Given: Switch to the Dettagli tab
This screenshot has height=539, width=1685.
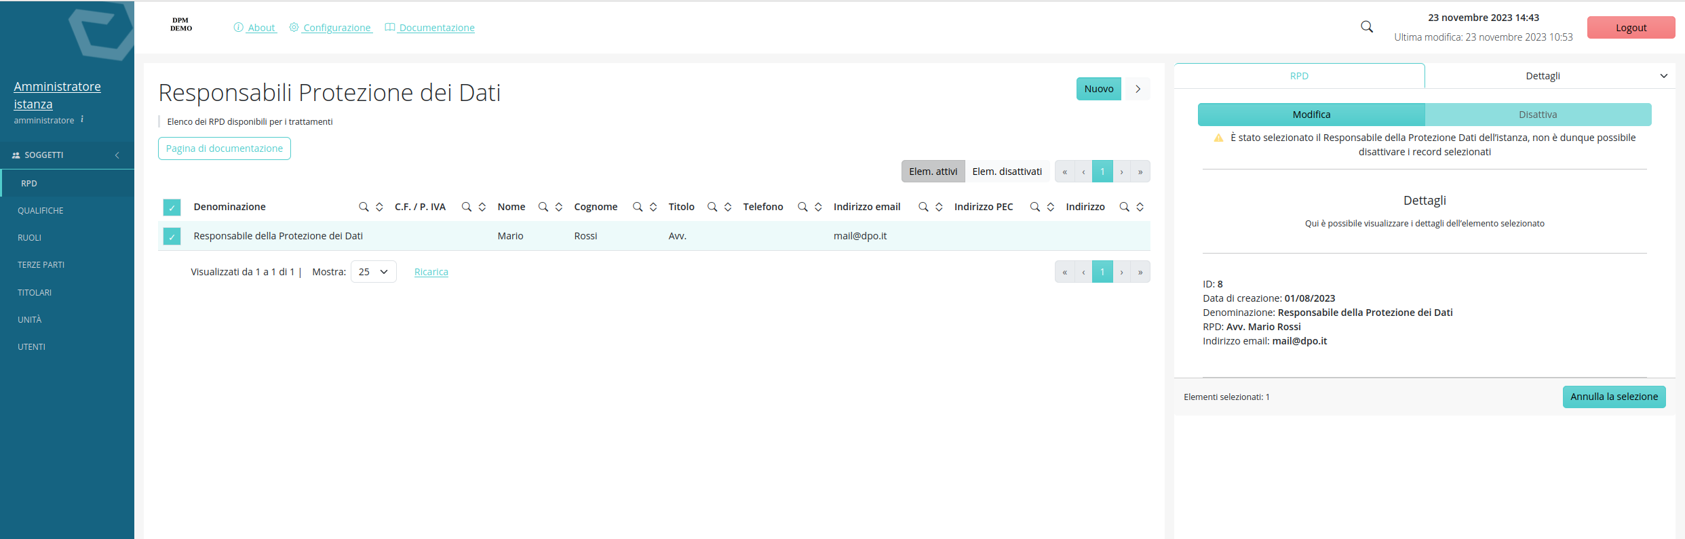Looking at the screenshot, I should tap(1543, 76).
